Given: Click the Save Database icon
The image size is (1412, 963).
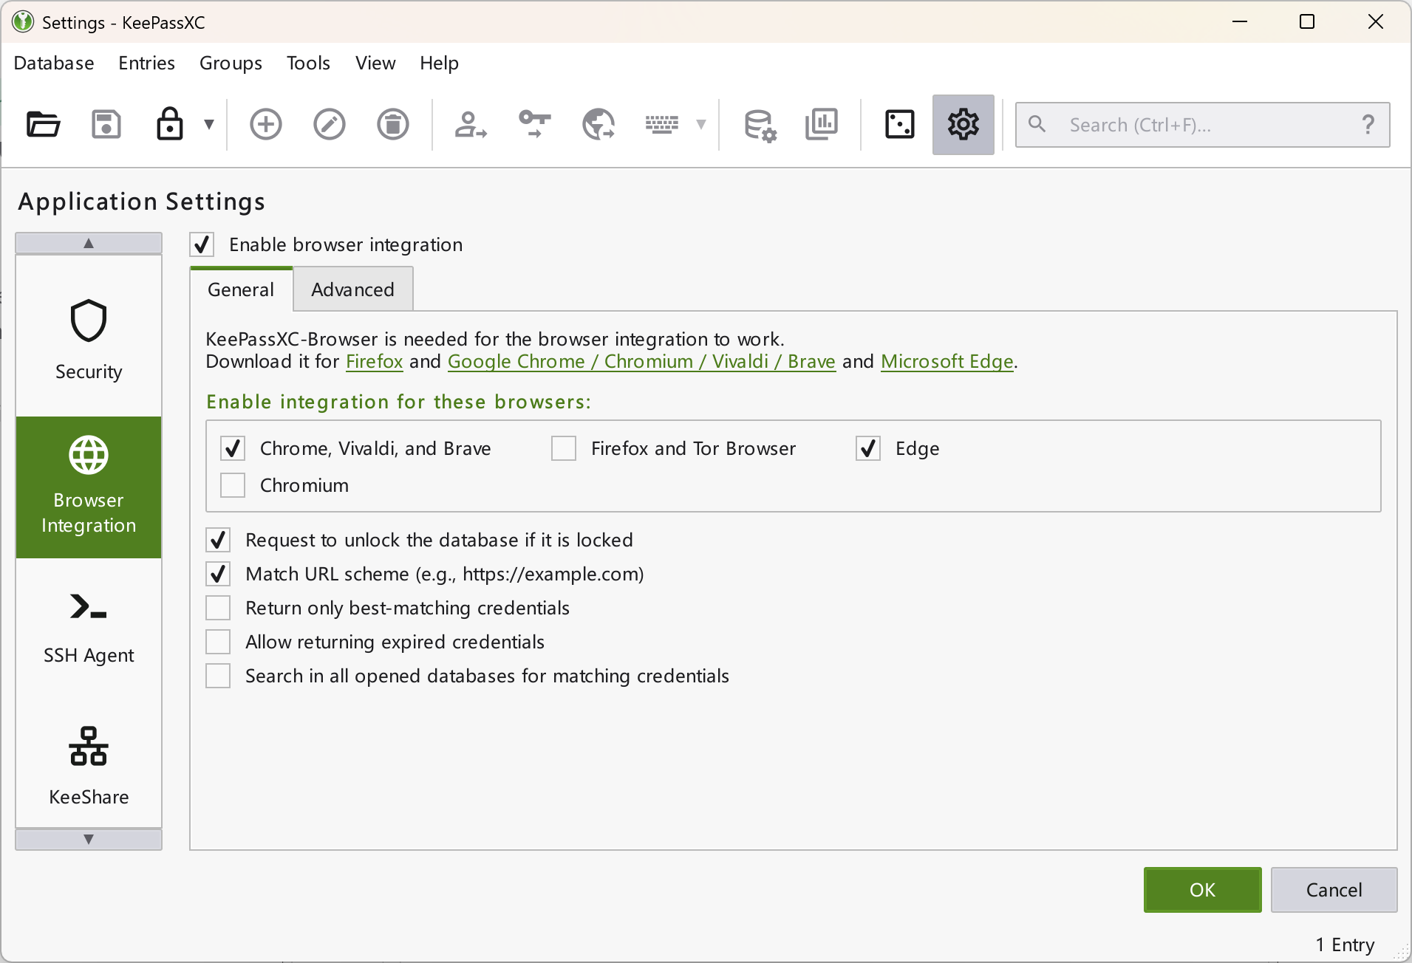Looking at the screenshot, I should tap(106, 124).
